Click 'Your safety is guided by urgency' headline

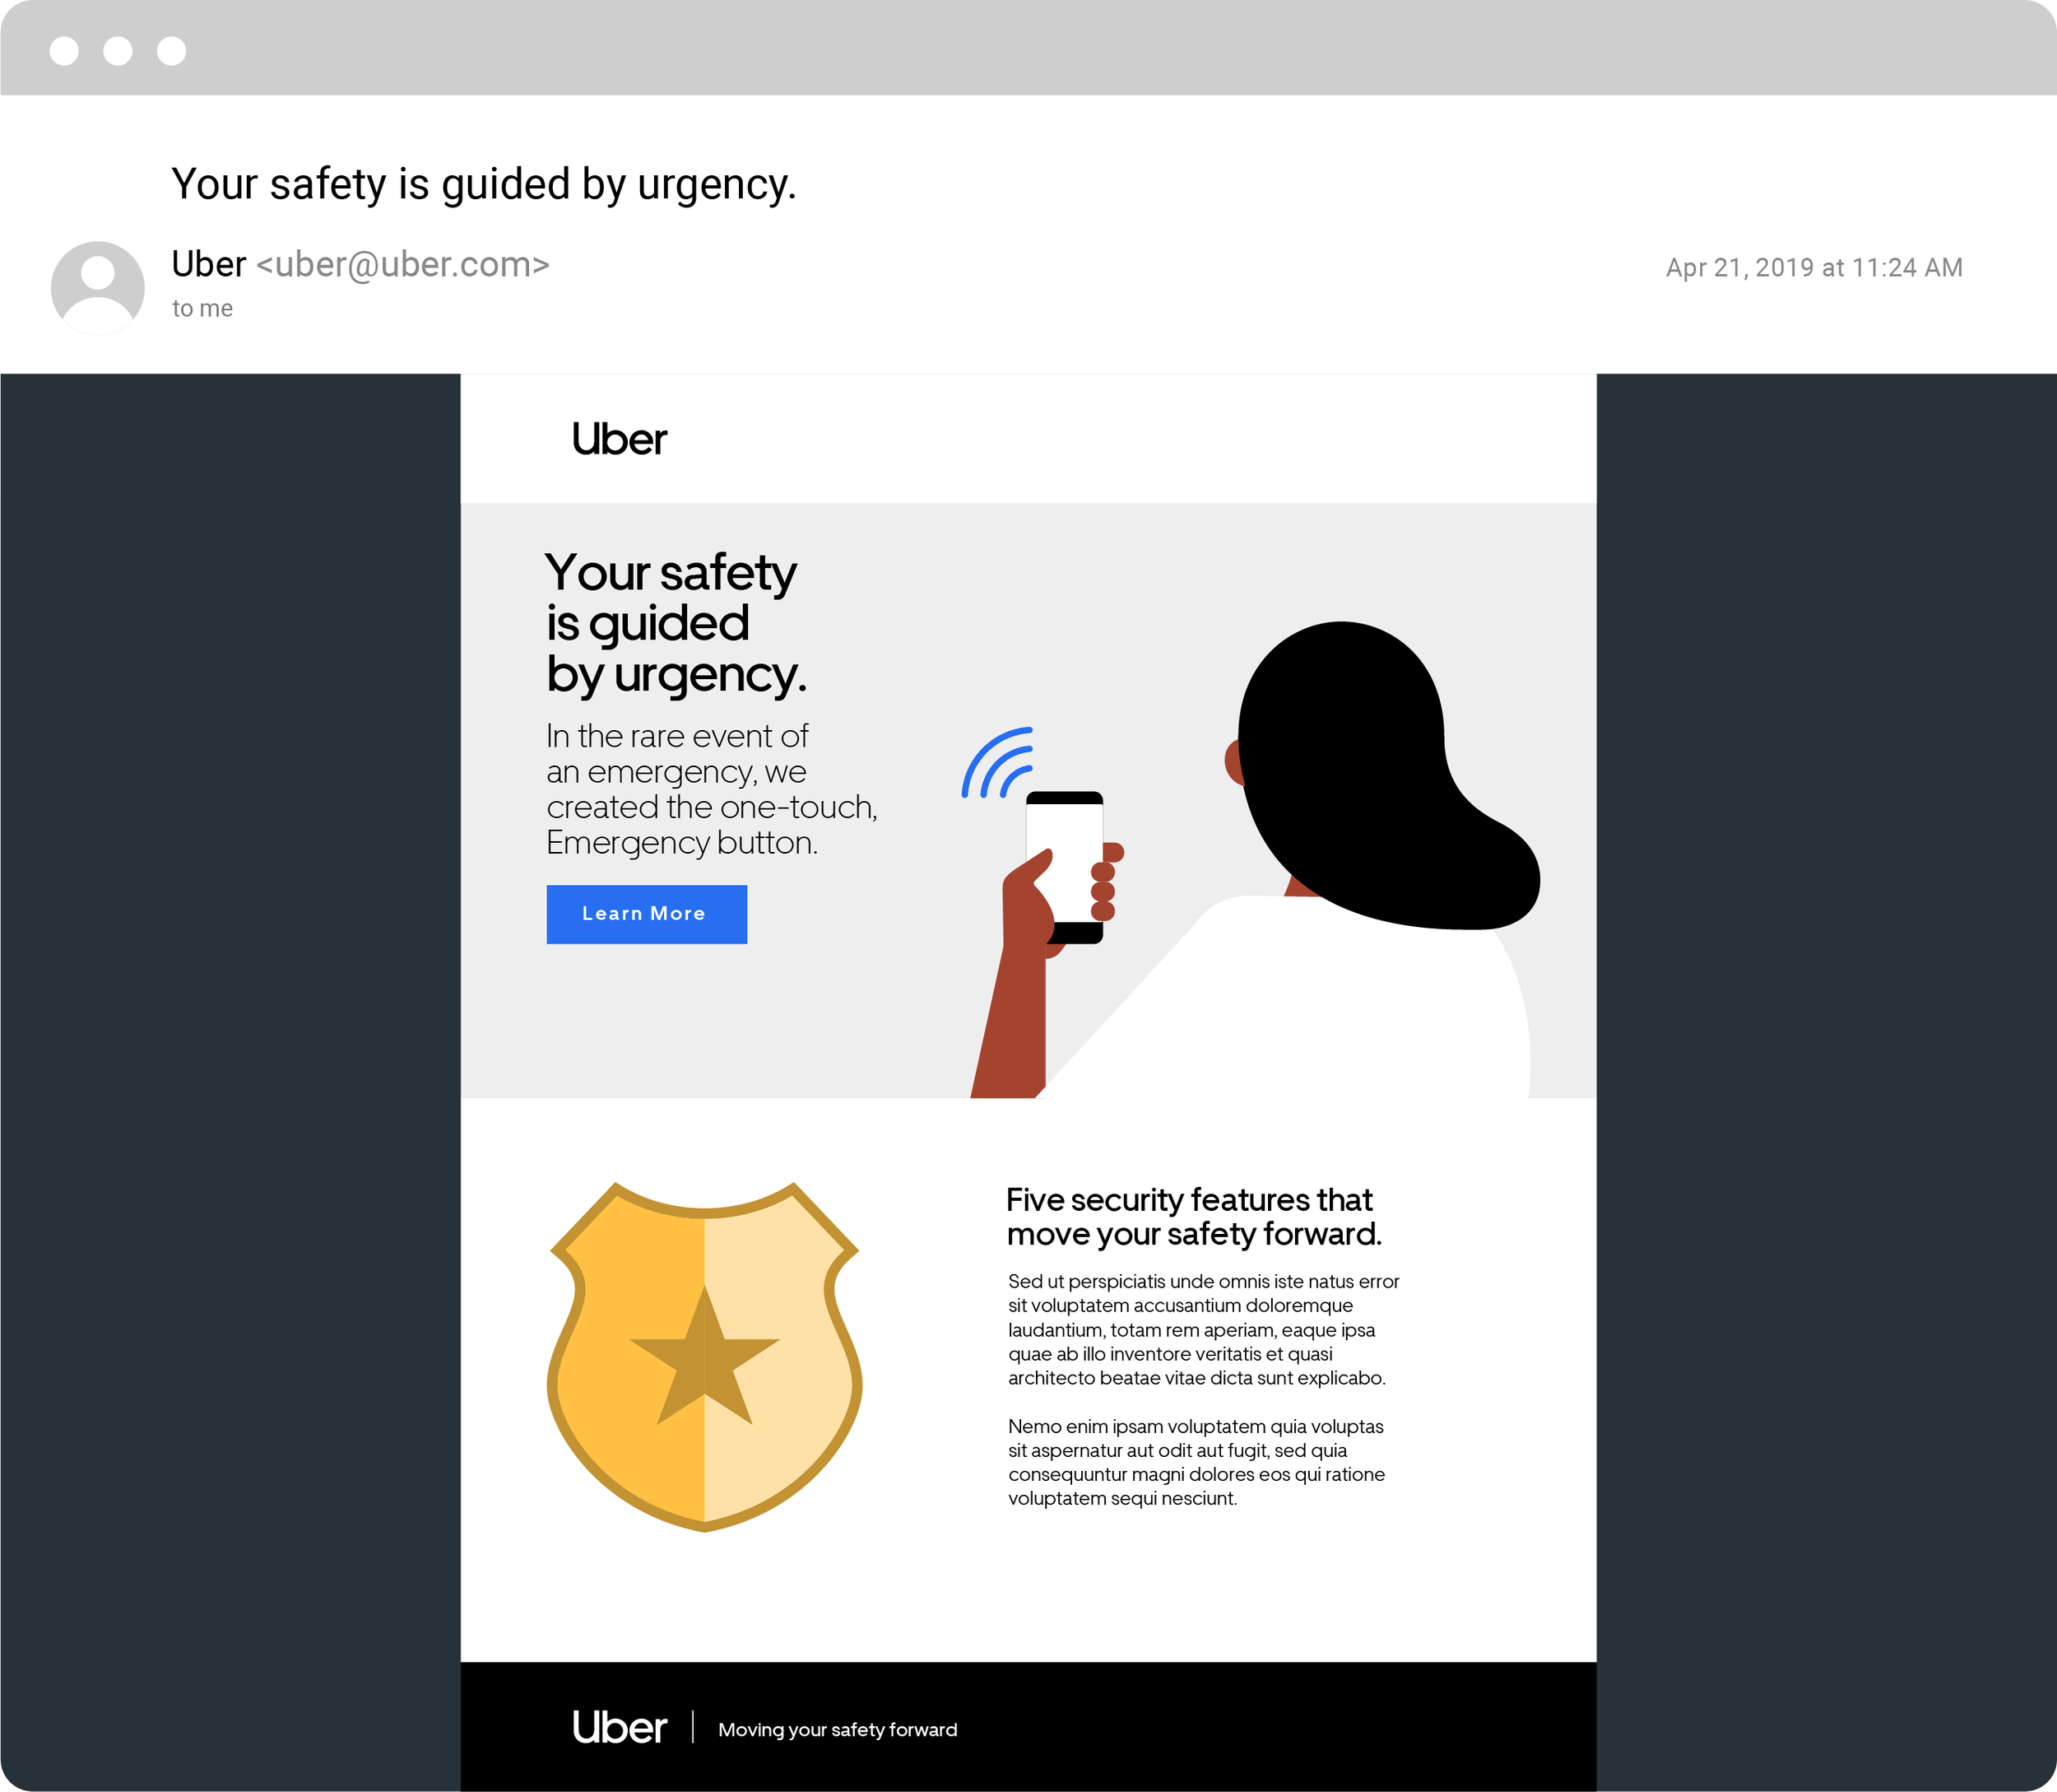point(676,623)
